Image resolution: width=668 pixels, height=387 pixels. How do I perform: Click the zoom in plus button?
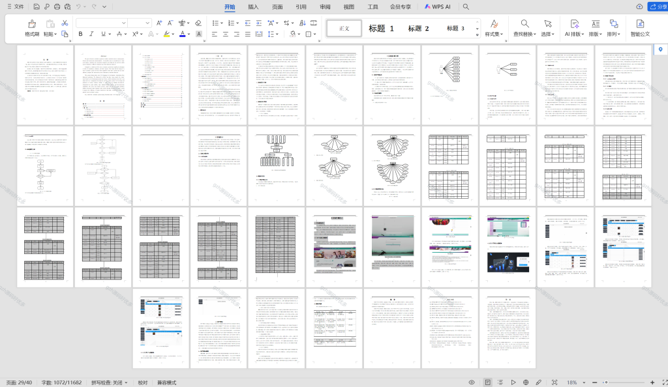(x=652, y=382)
